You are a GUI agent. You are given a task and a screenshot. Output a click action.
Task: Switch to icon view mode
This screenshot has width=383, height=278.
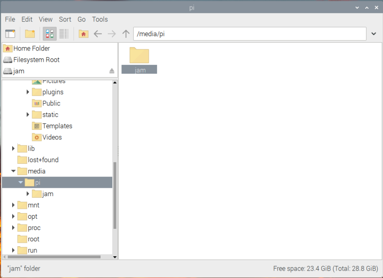click(x=50, y=34)
